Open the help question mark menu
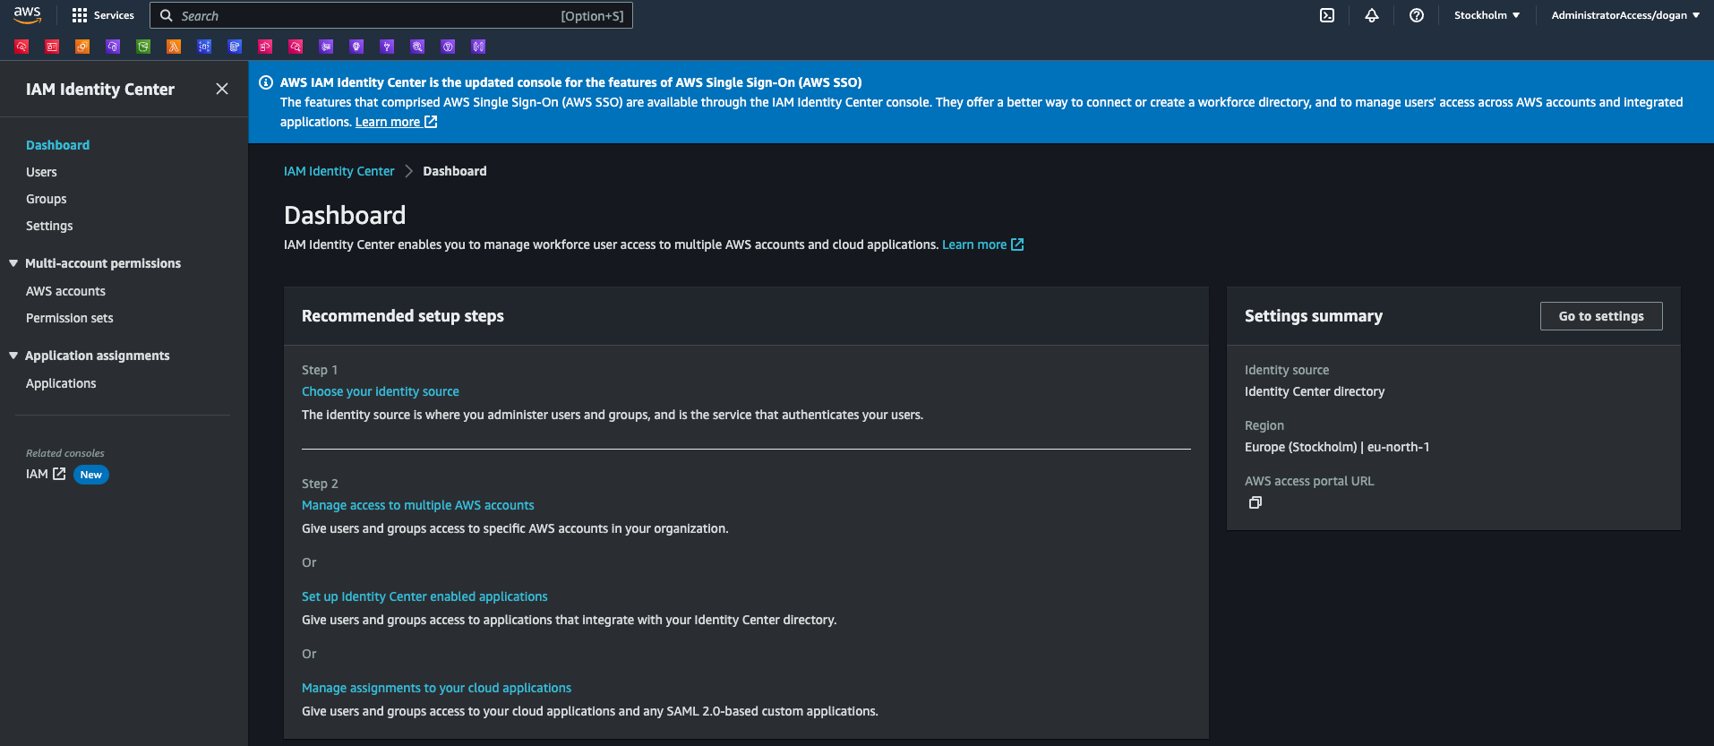 (1417, 15)
